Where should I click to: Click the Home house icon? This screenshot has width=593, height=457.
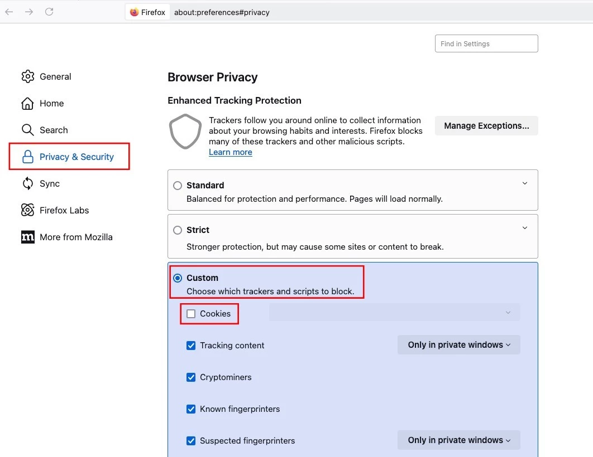(x=27, y=103)
